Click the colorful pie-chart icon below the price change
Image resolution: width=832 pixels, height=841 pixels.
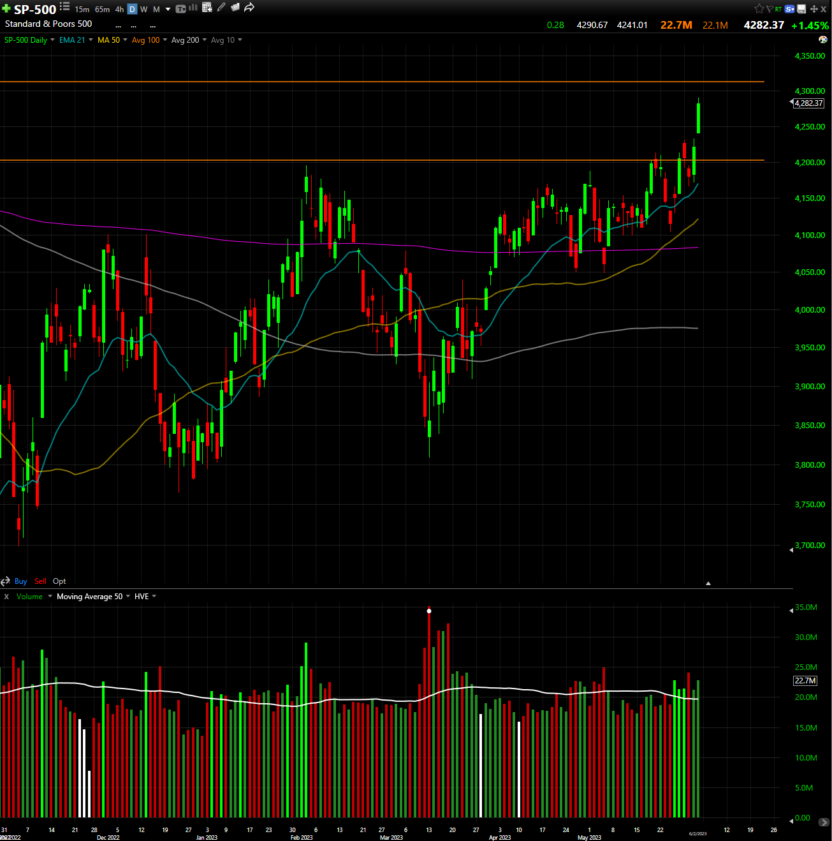[x=822, y=40]
